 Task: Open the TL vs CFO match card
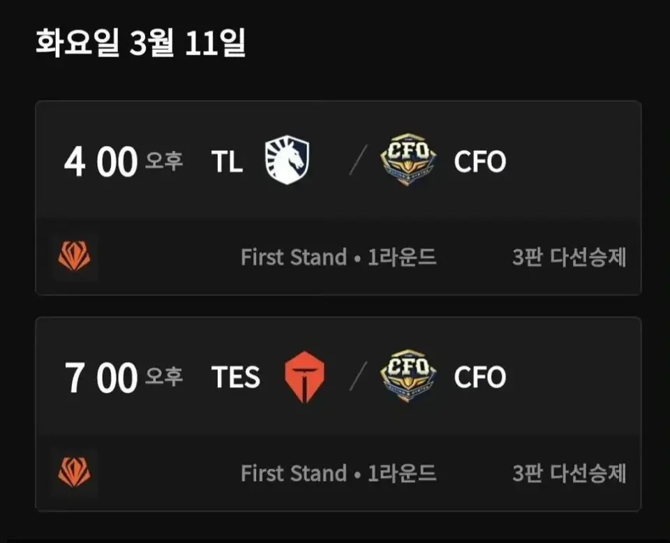click(x=338, y=198)
